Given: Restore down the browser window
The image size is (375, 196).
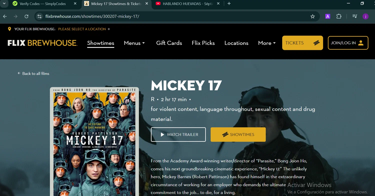Looking at the screenshot, I should pos(362,3).
